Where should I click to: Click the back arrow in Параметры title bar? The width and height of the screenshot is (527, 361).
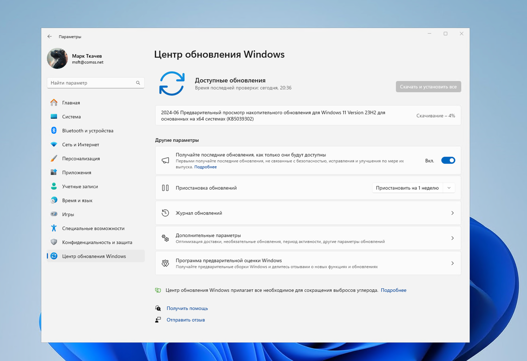(x=50, y=37)
